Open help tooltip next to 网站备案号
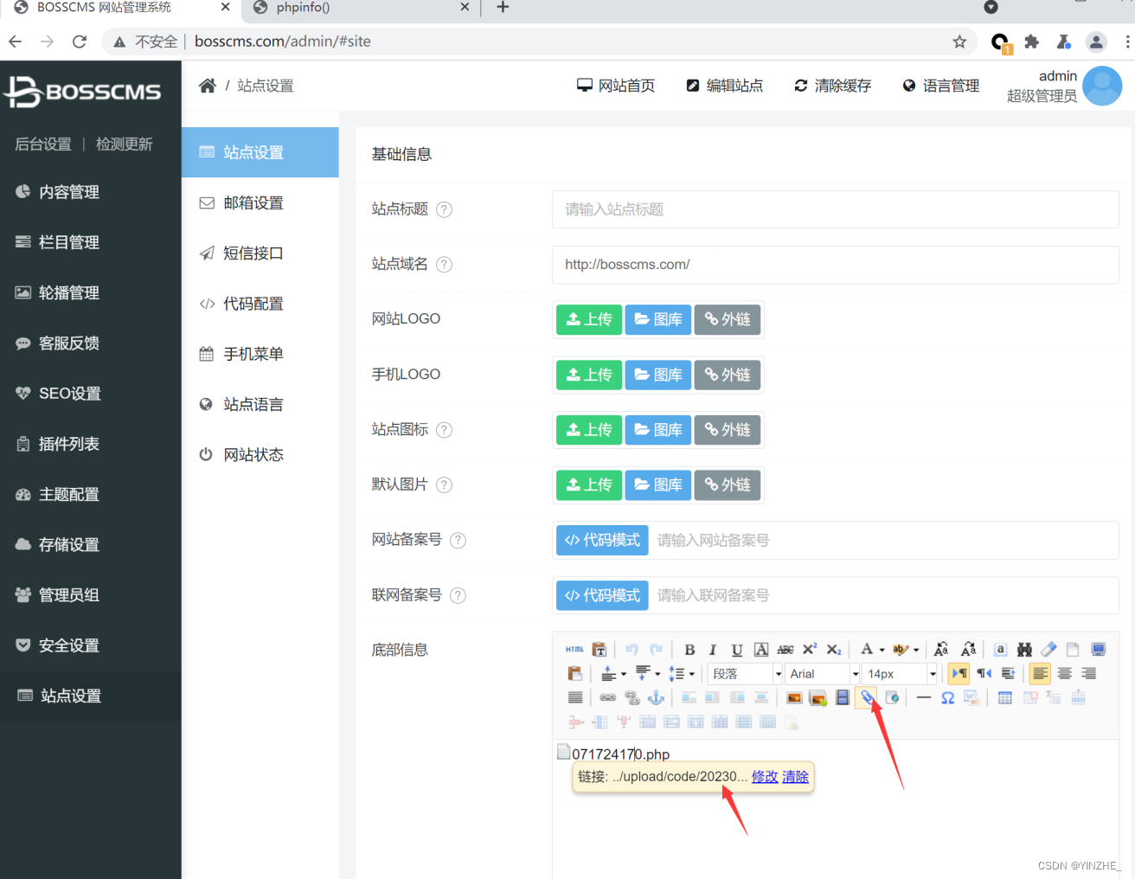 (x=458, y=540)
